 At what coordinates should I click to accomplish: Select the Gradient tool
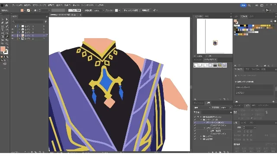tap(3, 37)
